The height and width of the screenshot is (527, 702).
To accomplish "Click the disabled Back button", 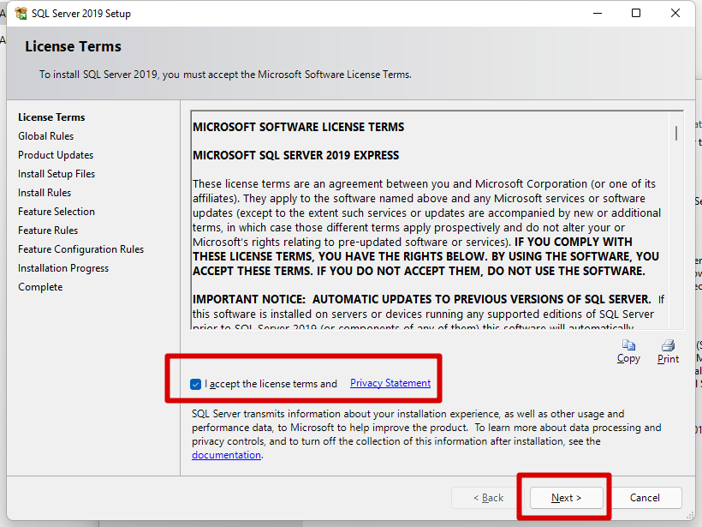I will click(x=488, y=498).
